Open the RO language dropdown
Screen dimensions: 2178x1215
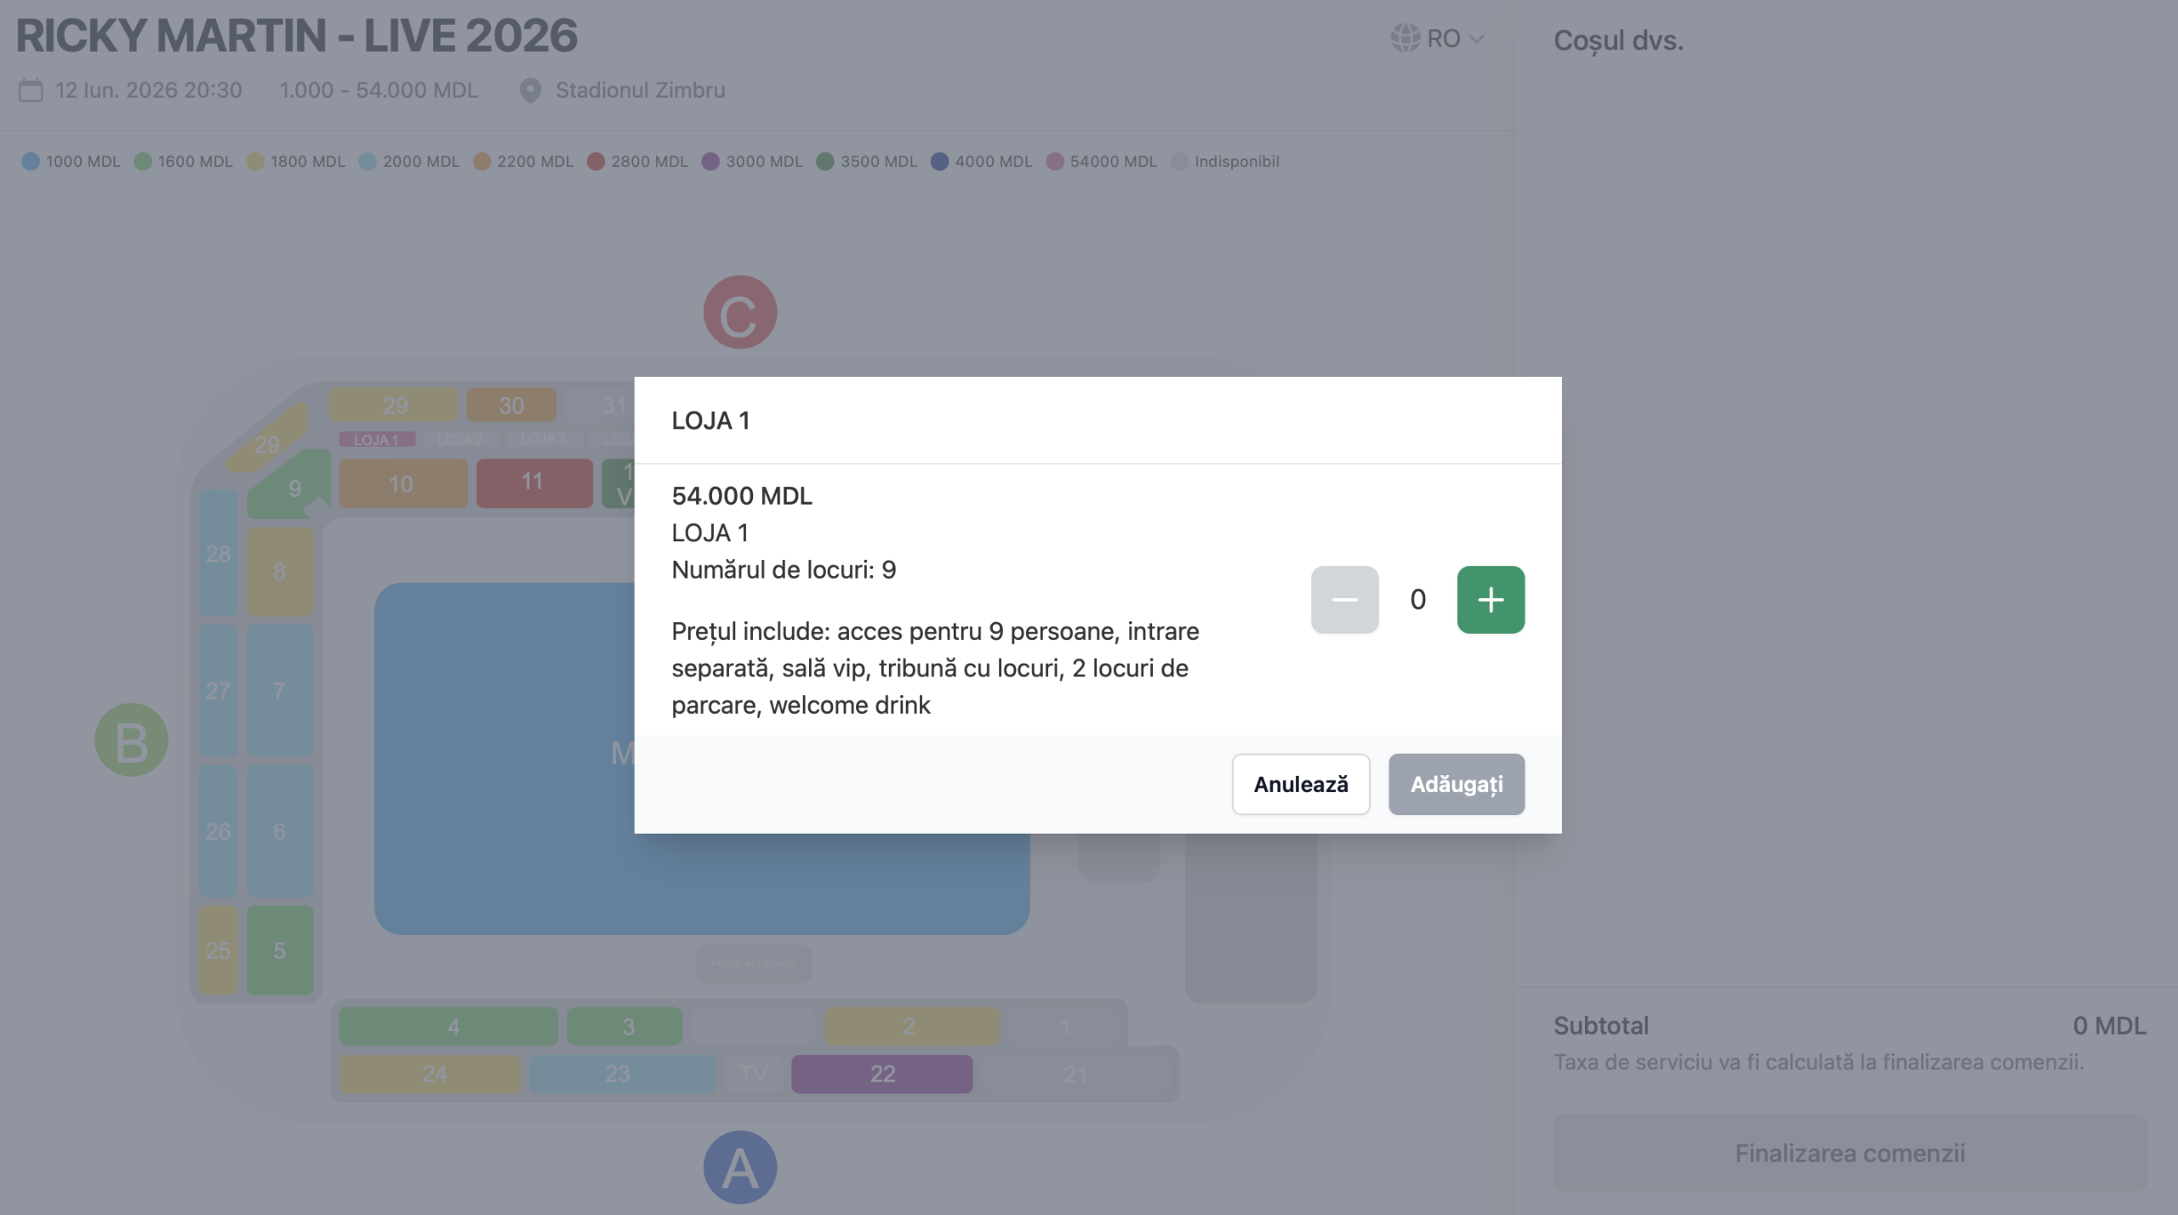pos(1454,38)
